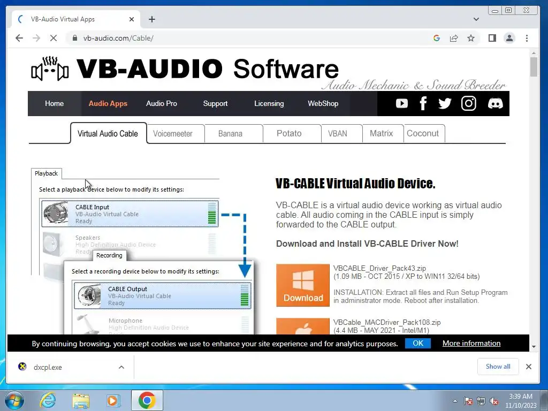Click the network tray icon

point(481,401)
